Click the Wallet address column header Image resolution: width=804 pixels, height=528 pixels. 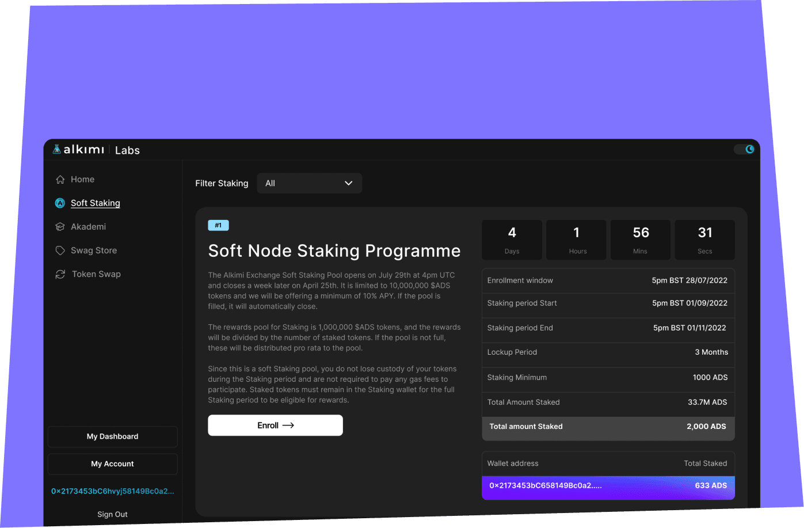513,464
